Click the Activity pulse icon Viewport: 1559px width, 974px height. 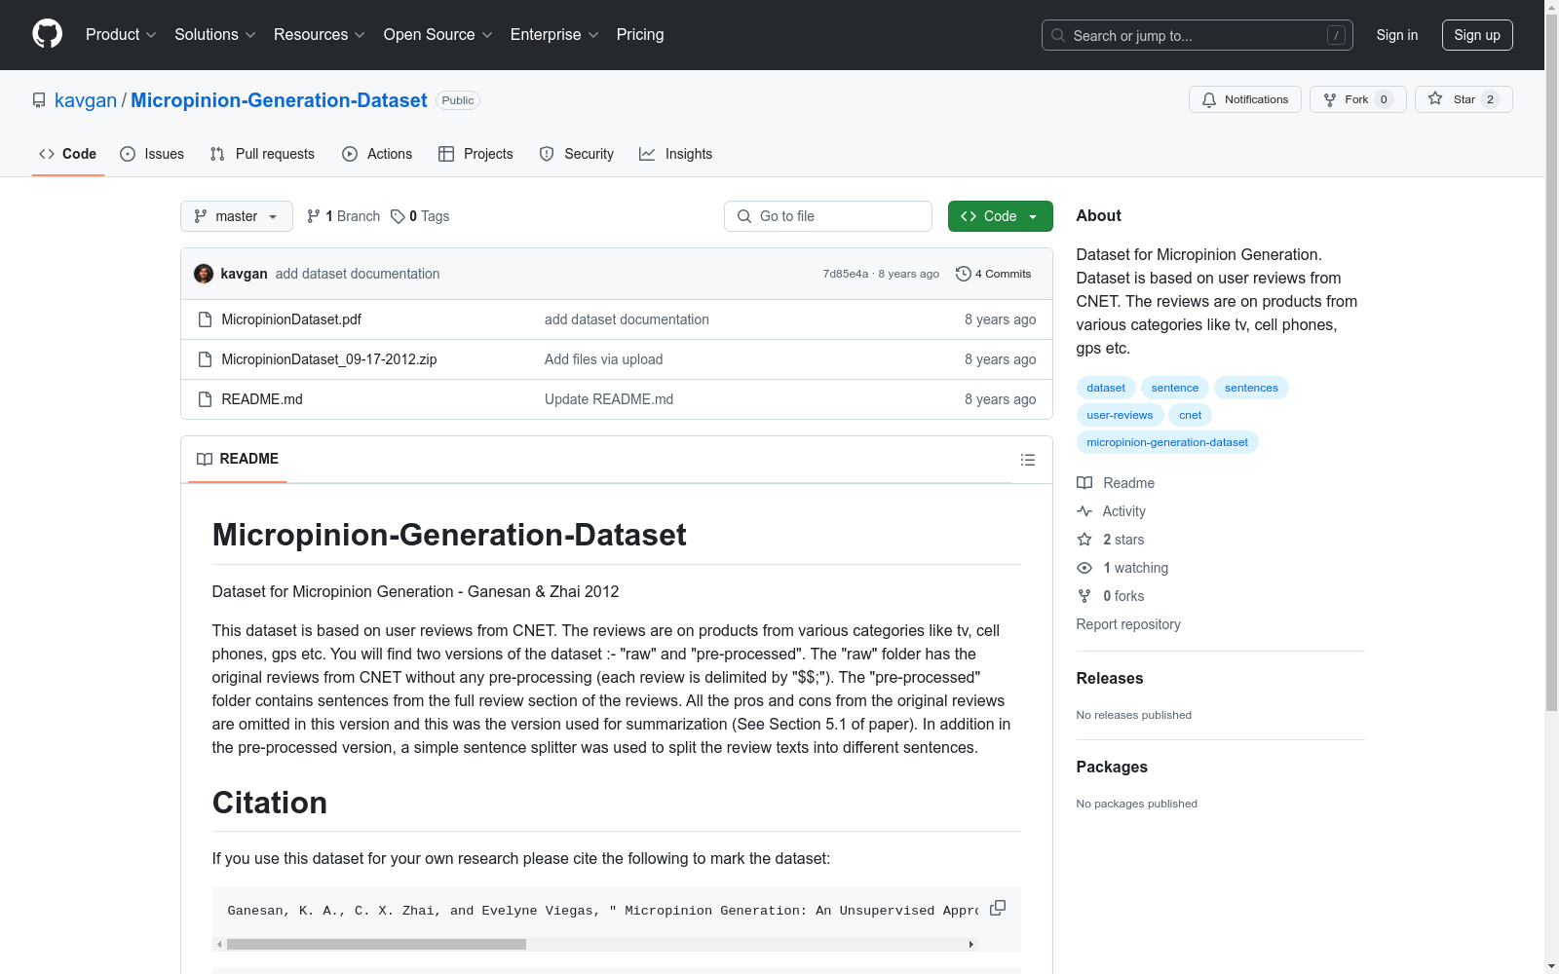(1084, 511)
